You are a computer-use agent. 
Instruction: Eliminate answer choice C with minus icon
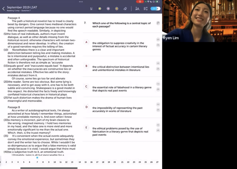click(x=158, y=84)
